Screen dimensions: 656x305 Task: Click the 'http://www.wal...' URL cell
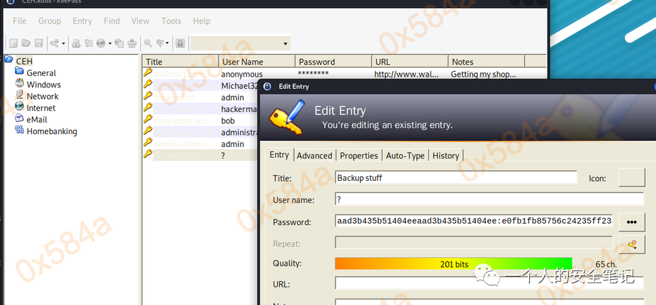pyautogui.click(x=407, y=74)
